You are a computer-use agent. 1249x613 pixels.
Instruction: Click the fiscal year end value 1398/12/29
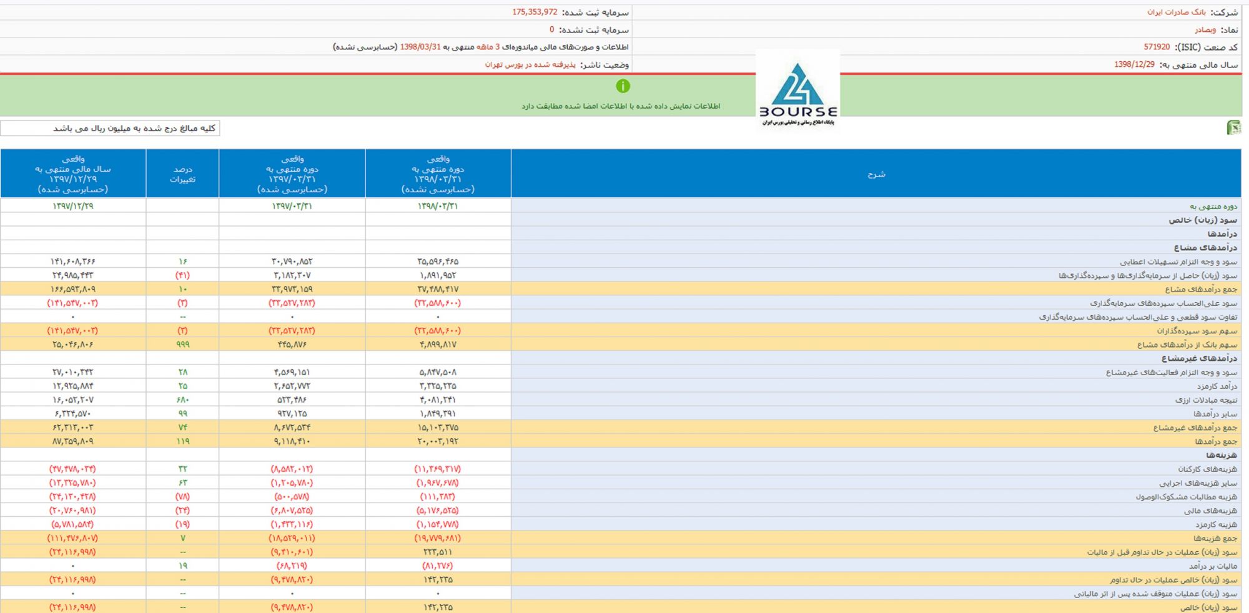click(1134, 65)
